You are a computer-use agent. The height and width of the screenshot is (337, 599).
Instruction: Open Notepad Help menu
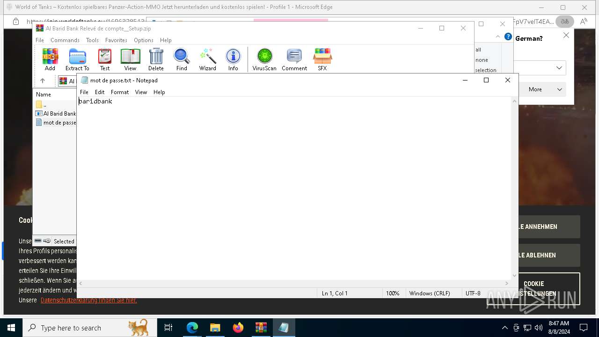click(159, 92)
